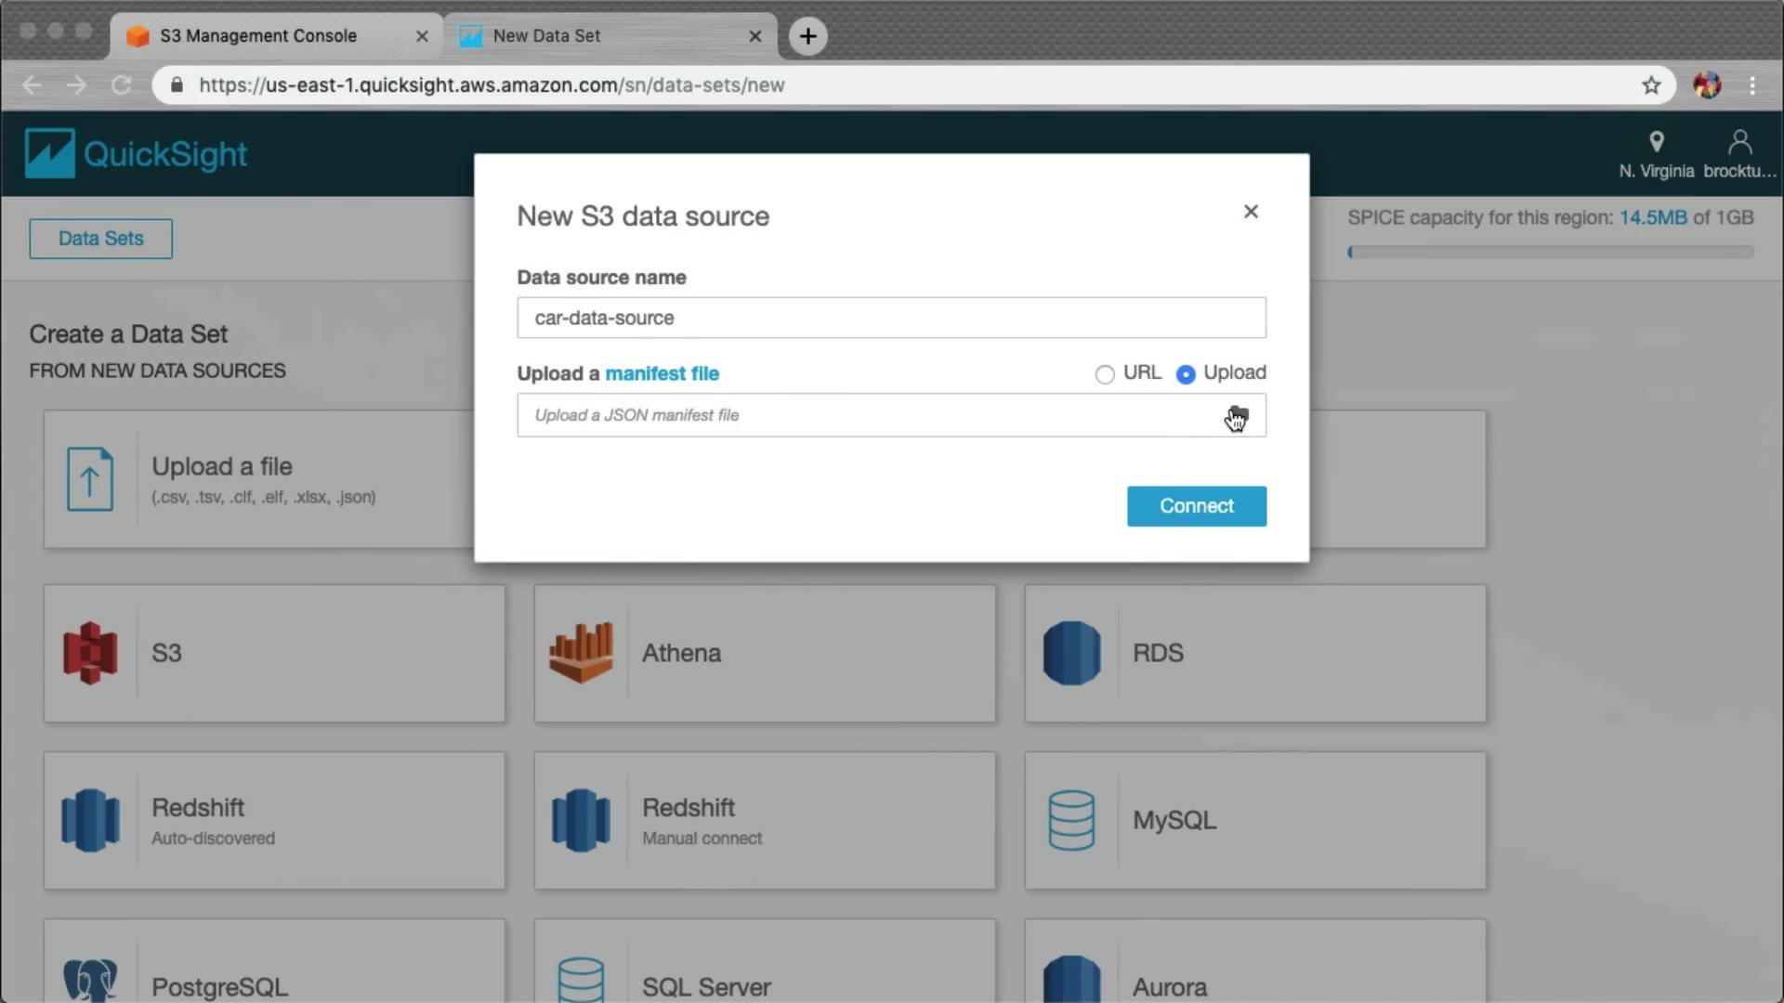Select the Upload radio option
This screenshot has height=1003, width=1784.
pos(1186,374)
